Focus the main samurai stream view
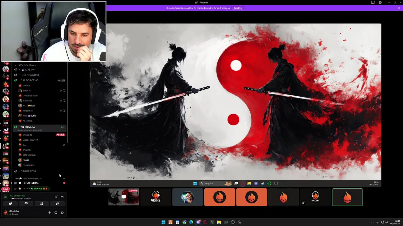This screenshot has width=403, height=226. click(236, 105)
